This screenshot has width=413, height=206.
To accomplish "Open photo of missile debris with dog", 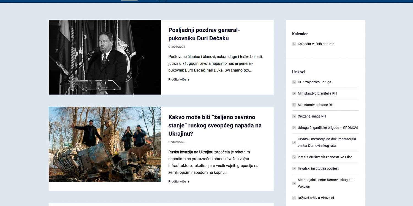I will [105, 144].
